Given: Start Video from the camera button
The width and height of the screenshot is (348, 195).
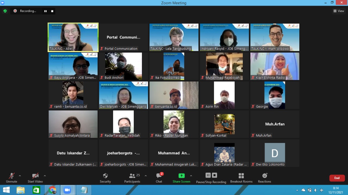Looking at the screenshot, I should coord(35,178).
